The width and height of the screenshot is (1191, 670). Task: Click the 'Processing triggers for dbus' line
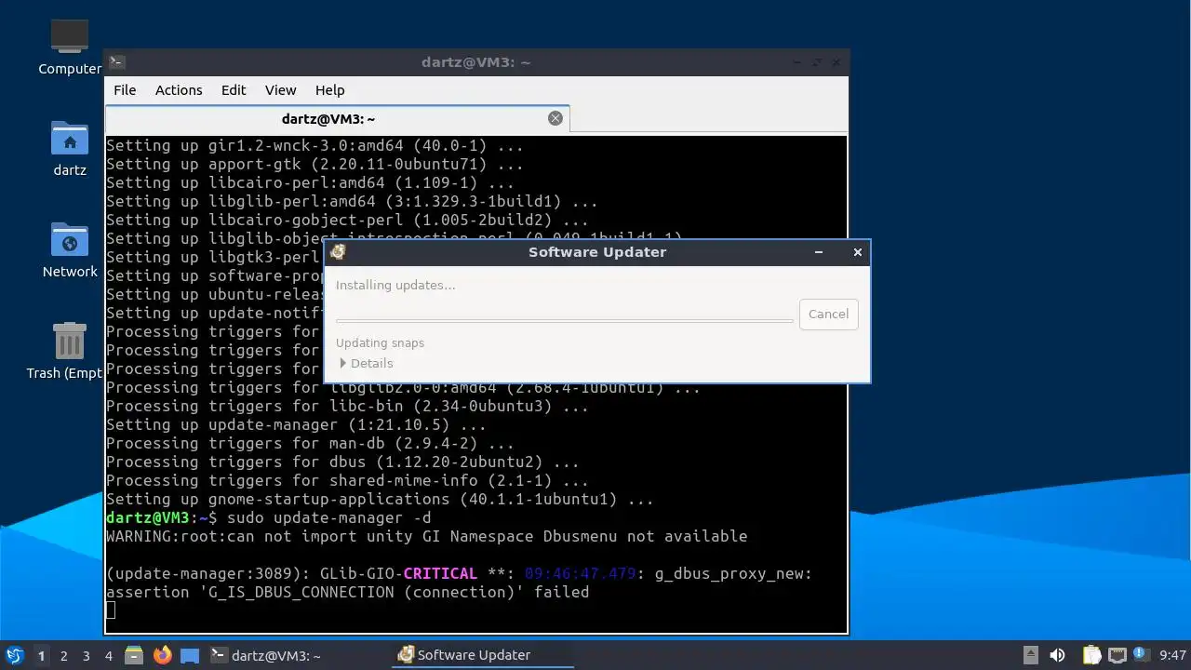click(342, 462)
